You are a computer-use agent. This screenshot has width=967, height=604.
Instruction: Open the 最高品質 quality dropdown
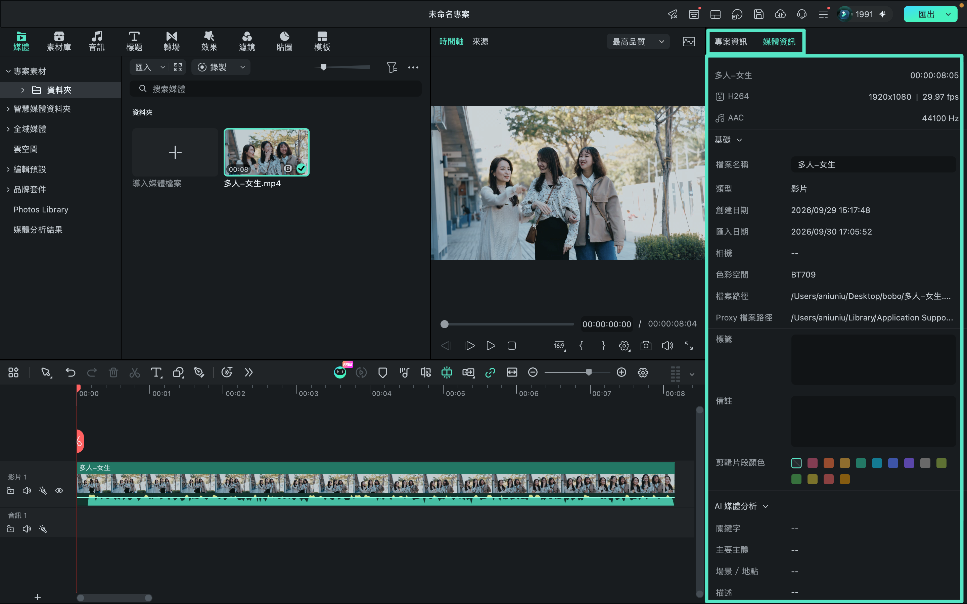pyautogui.click(x=638, y=42)
